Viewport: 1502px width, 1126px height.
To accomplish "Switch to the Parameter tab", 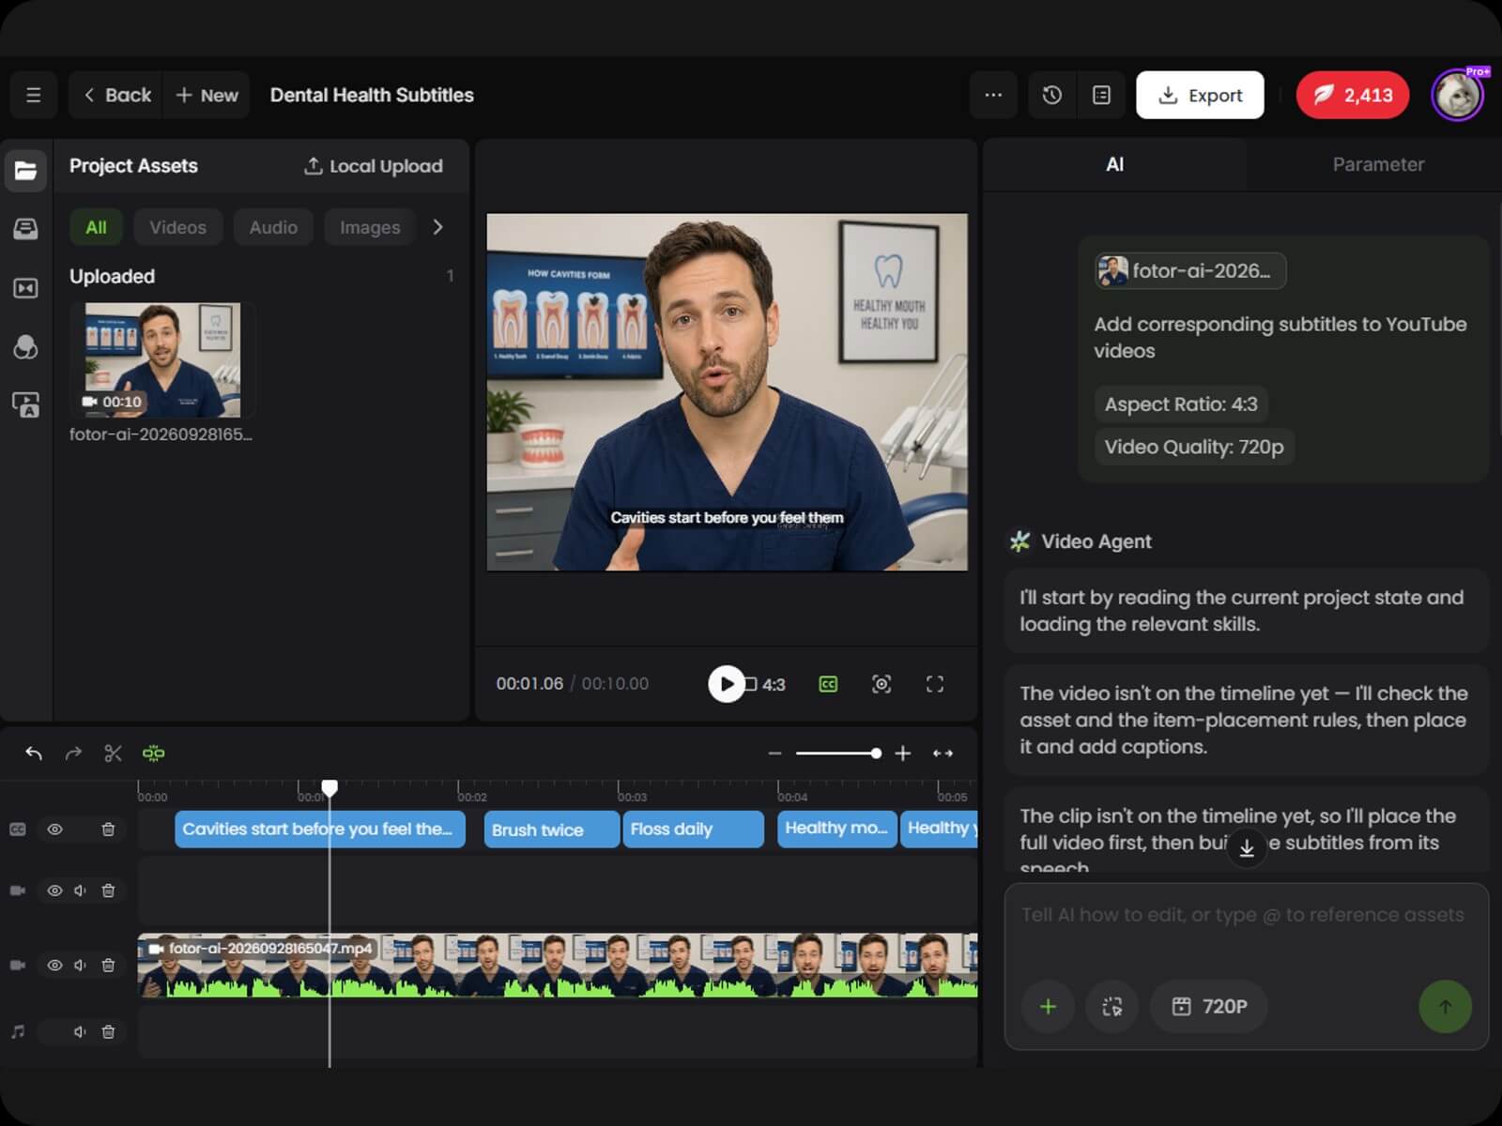I will [1378, 164].
